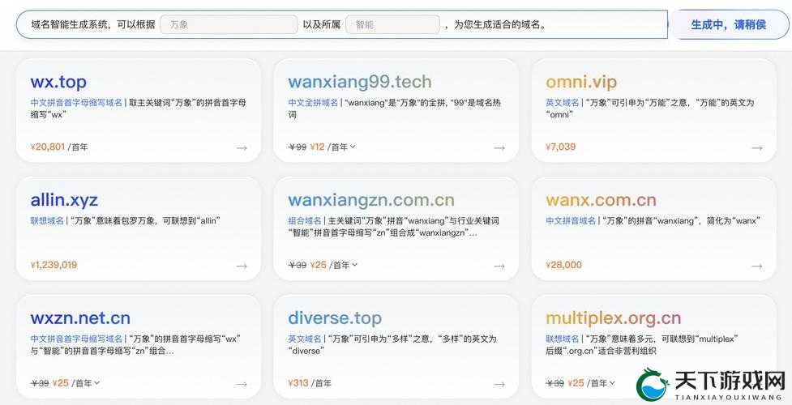
Task: Click 英文域名 tag on omni.vip card
Action: tap(562, 103)
